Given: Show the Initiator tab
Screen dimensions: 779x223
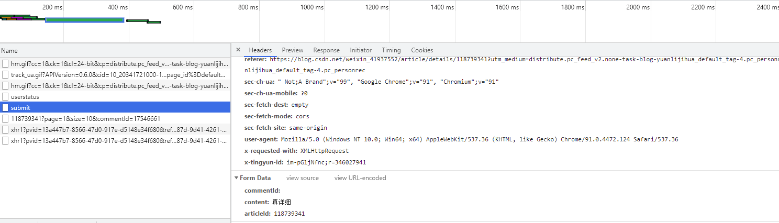Looking at the screenshot, I should click(361, 50).
